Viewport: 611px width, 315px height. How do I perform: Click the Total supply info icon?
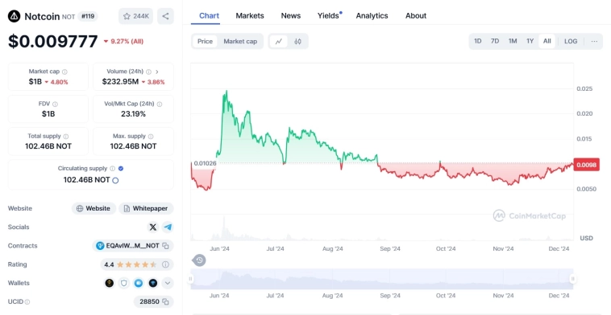66,137
